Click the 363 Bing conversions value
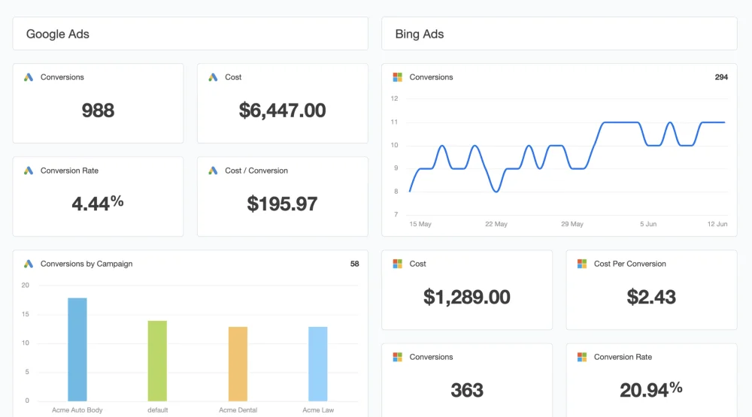The width and height of the screenshot is (752, 417). pos(467,390)
